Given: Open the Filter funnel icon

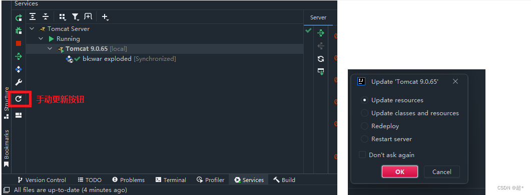Looking at the screenshot, I should point(75,16).
